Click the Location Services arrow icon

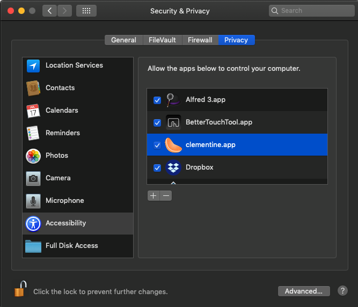(x=33, y=66)
